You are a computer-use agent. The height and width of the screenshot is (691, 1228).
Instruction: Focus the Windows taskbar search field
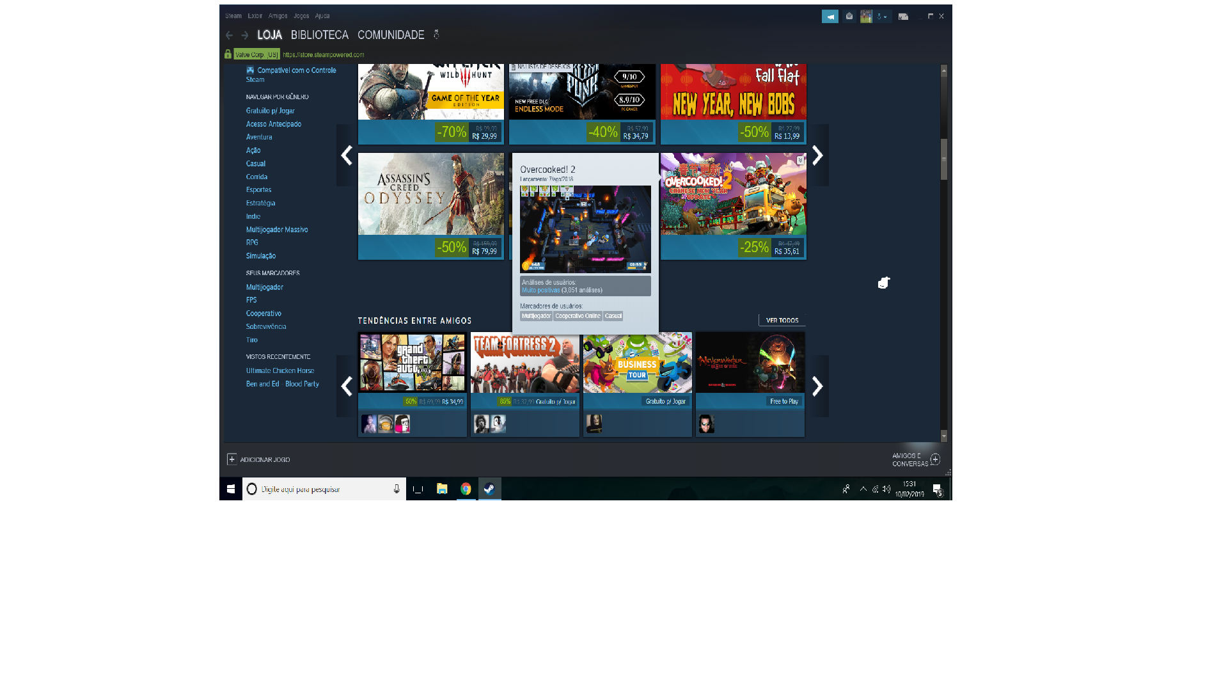click(324, 489)
